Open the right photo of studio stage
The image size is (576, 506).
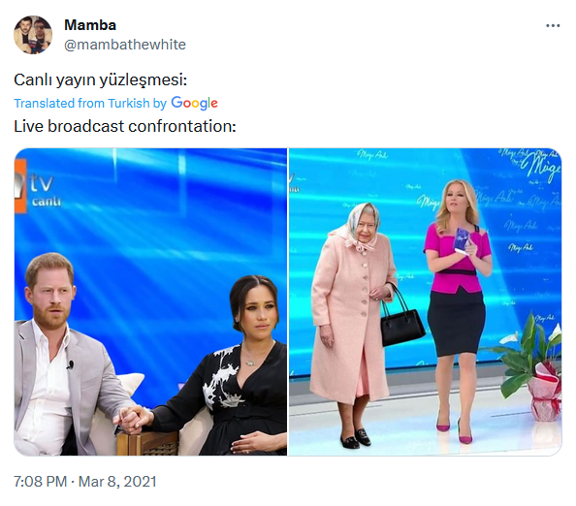pyautogui.click(x=426, y=301)
